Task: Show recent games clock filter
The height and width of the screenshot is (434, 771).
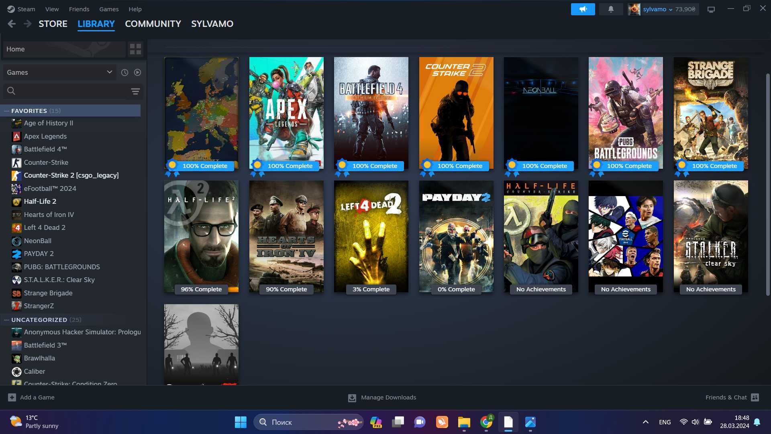Action: (124, 72)
